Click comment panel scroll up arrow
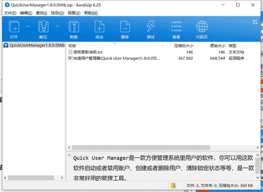This screenshot has height=192, width=263. [257, 155]
